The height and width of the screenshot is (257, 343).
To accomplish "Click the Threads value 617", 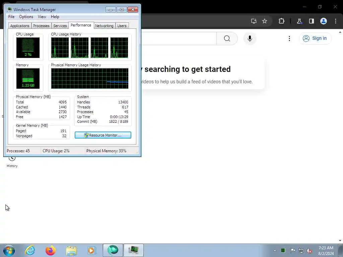I will point(125,107).
